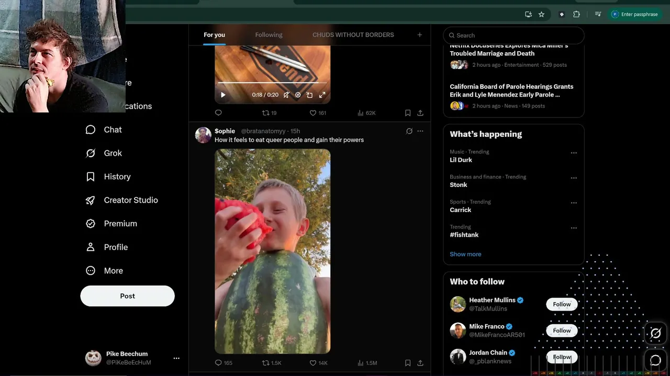Image resolution: width=670 pixels, height=376 pixels.
Task: Unmute the video with the speaker icon
Action: 286,95
